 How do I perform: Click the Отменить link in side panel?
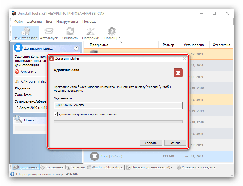[x=29, y=72]
